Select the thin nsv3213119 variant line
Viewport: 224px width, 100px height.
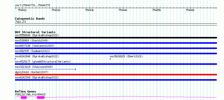tap(45, 69)
